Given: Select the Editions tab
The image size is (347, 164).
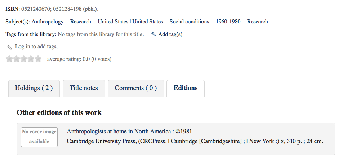Looking at the screenshot, I should point(186,88).
